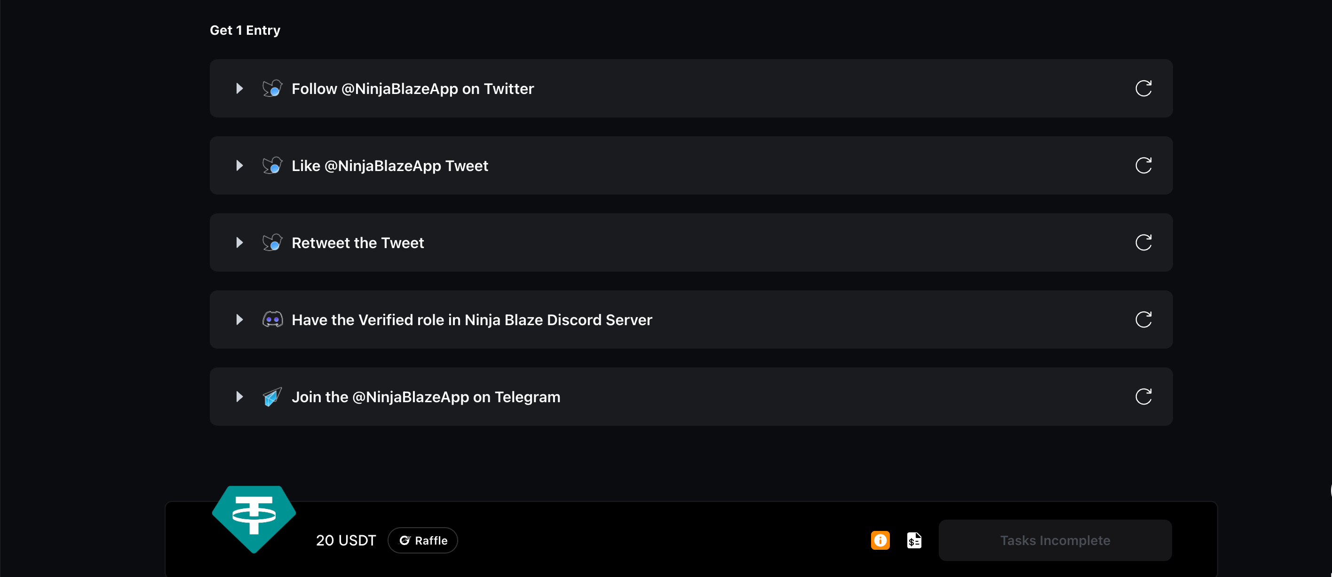Click 'Have the Verified role in Ninja Blaze Discord Server'
The width and height of the screenshot is (1332, 577).
tap(472, 320)
